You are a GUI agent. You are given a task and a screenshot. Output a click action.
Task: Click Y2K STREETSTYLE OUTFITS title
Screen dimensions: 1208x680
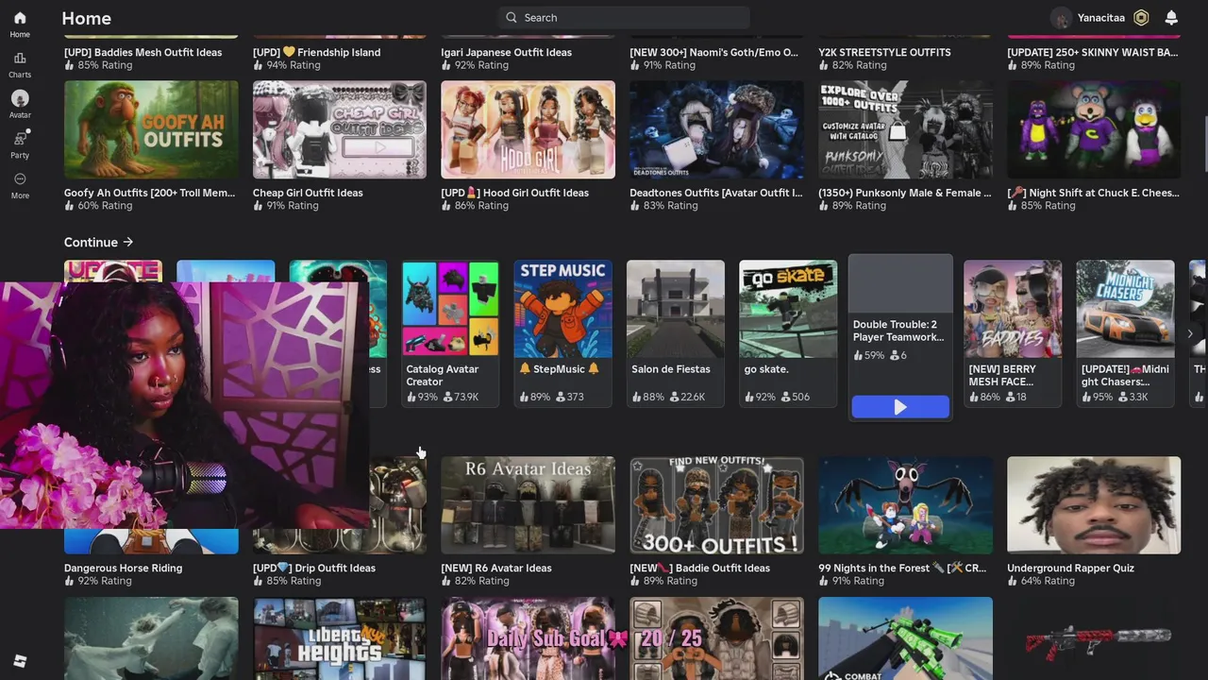pyautogui.click(x=884, y=52)
